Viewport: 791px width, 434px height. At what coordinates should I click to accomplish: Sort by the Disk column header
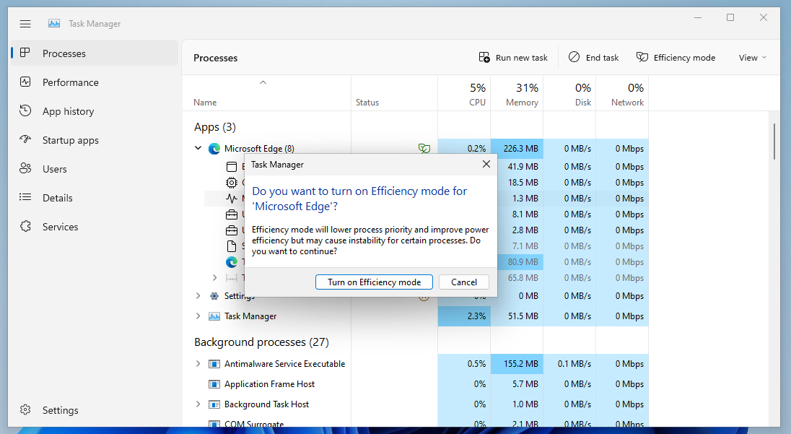pyautogui.click(x=569, y=93)
